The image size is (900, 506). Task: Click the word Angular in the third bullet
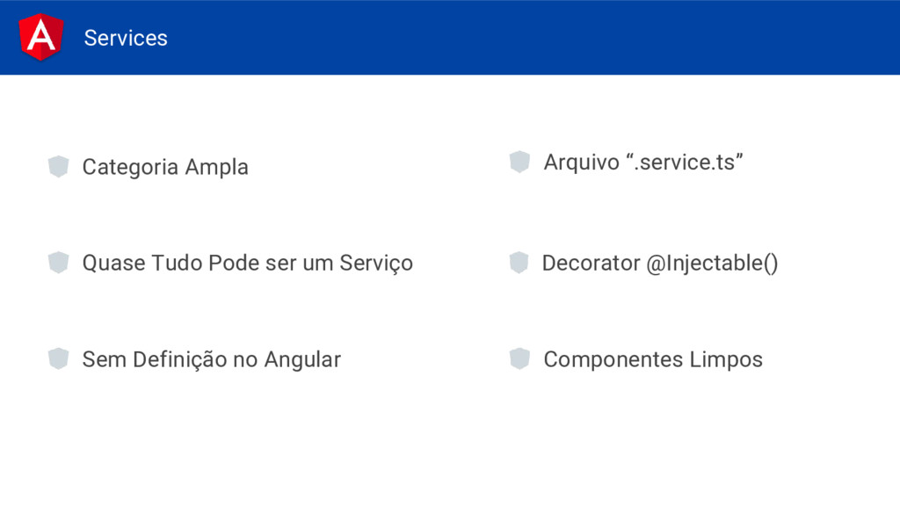tap(302, 360)
